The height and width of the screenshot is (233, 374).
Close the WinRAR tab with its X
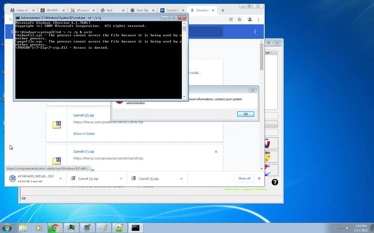pyautogui.click(x=64, y=10)
